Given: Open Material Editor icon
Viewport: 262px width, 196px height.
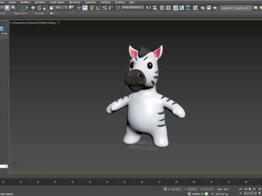Looking at the screenshot, I should [x=195, y=8].
